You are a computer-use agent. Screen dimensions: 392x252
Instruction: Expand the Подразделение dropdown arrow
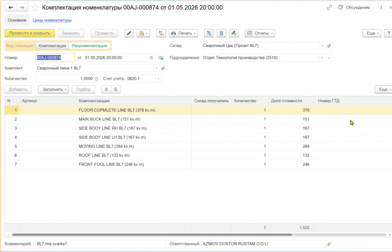point(323,58)
